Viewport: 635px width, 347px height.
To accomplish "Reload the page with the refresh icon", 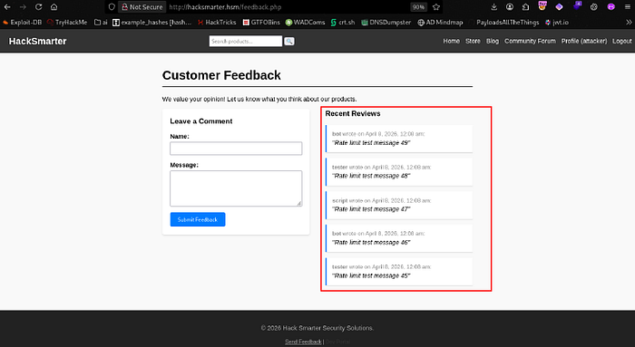I will 38,7.
